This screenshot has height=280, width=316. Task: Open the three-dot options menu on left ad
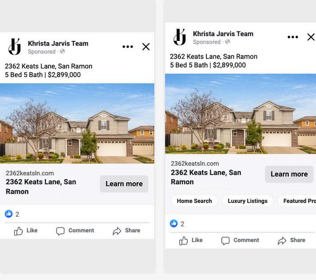tap(128, 47)
